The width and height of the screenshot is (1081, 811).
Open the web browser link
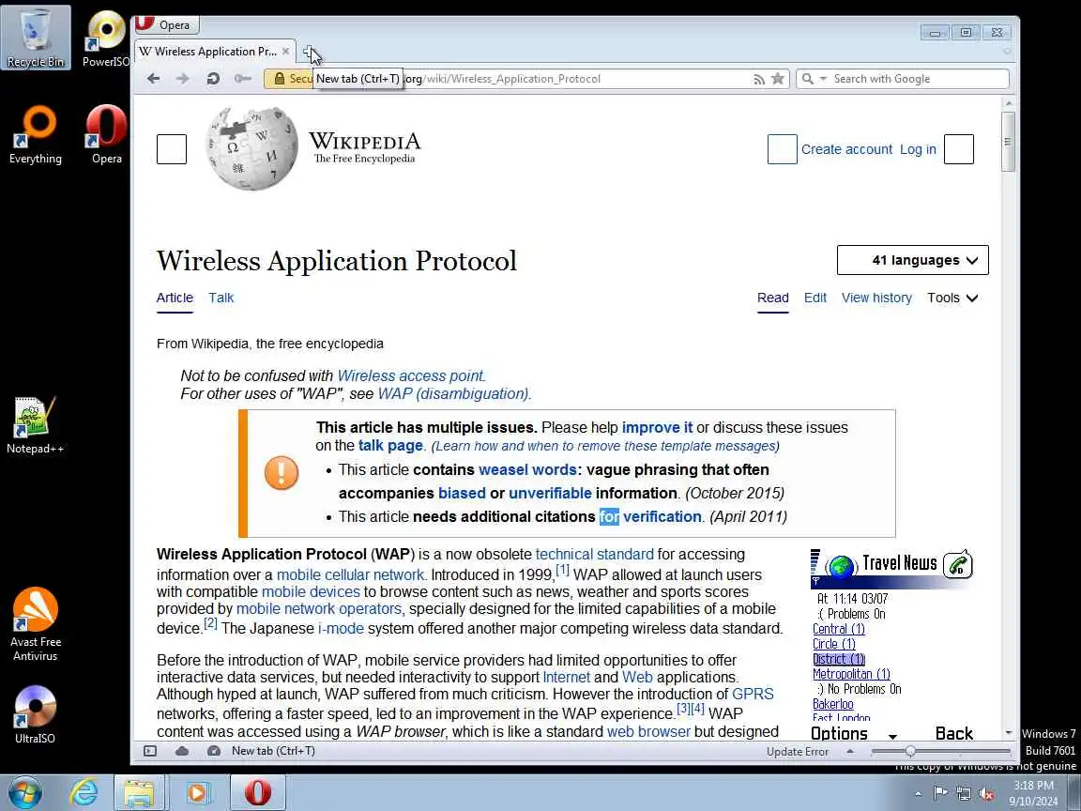coord(648,732)
